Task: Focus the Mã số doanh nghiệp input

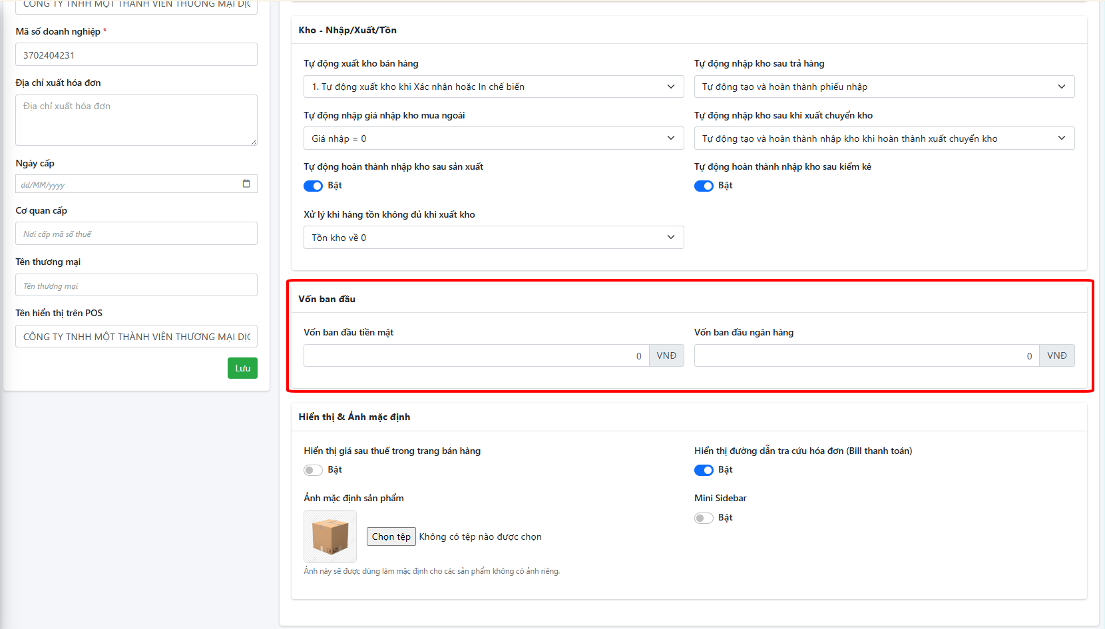Action: pyautogui.click(x=136, y=55)
